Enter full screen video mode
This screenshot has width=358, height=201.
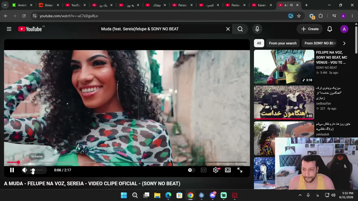point(240,170)
